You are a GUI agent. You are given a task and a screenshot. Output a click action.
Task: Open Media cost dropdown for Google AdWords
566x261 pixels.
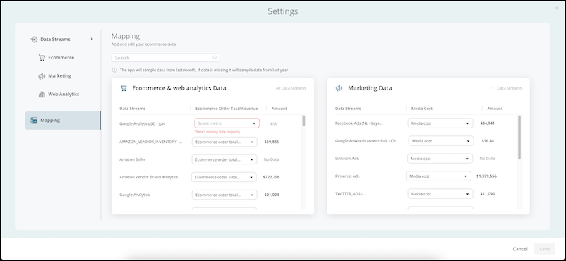[441, 141]
